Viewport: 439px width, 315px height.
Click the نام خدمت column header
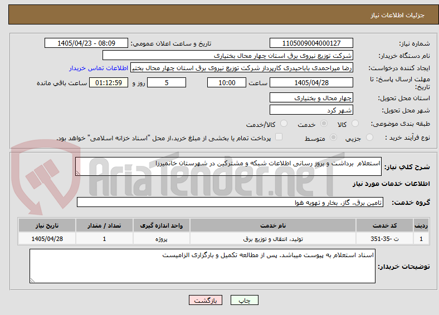(273, 225)
